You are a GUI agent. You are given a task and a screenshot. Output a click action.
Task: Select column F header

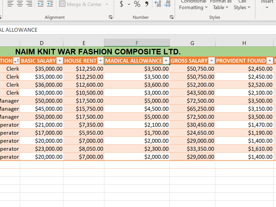[137, 43]
